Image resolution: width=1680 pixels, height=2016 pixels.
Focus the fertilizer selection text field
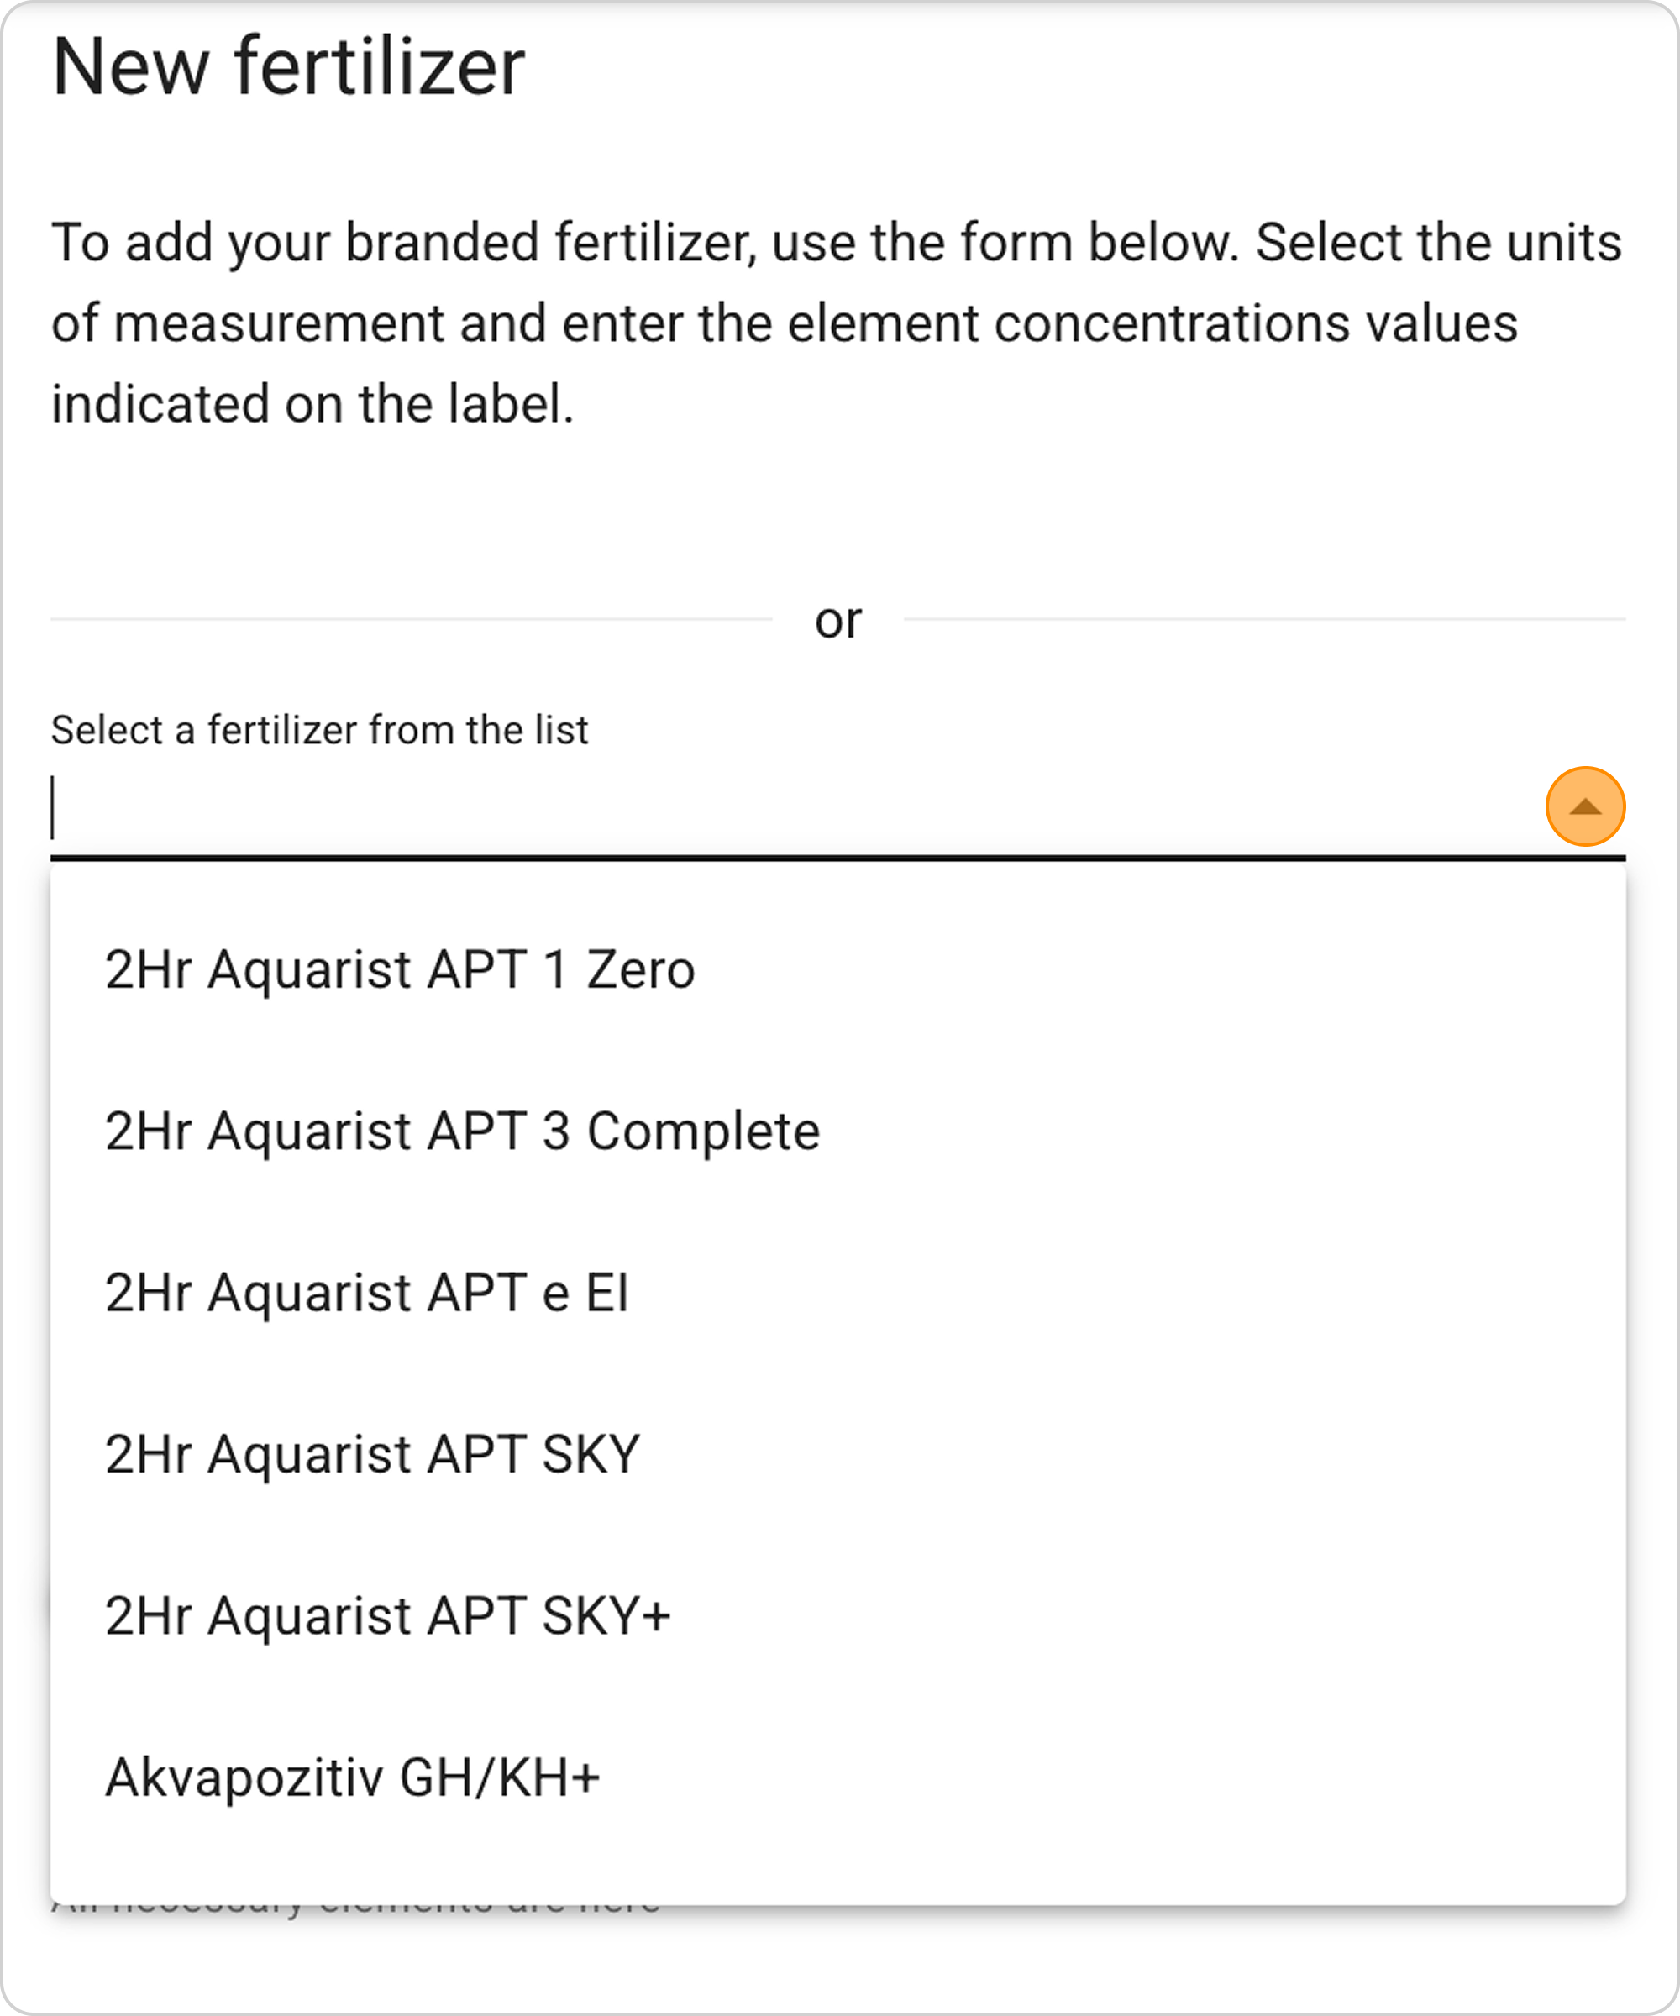768,808
